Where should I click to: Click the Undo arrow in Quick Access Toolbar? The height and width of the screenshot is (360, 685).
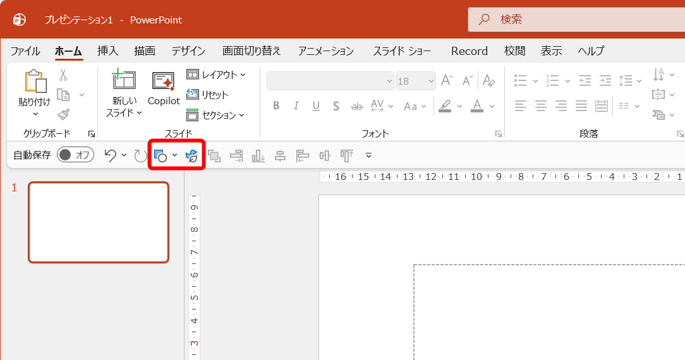(x=111, y=155)
